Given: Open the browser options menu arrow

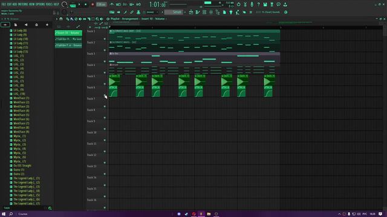Looking at the screenshot, I should click(x=2, y=19).
